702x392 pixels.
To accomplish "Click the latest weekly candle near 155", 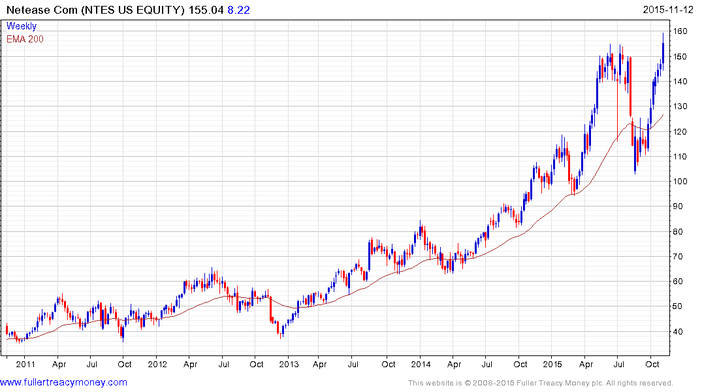I will [x=663, y=53].
